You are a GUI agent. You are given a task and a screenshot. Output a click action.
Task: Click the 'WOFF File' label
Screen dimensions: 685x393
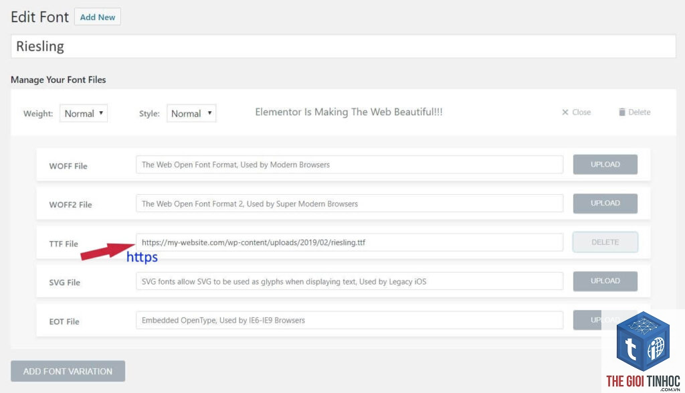[68, 166]
